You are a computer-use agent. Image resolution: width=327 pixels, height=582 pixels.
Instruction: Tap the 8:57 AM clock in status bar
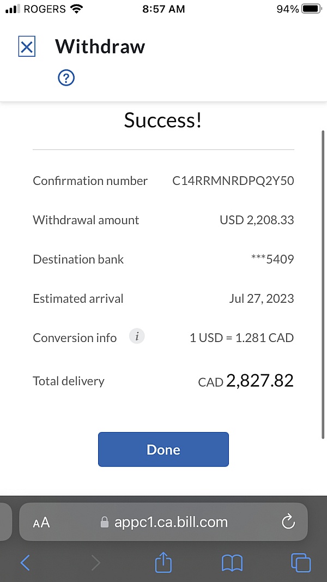pos(163,9)
